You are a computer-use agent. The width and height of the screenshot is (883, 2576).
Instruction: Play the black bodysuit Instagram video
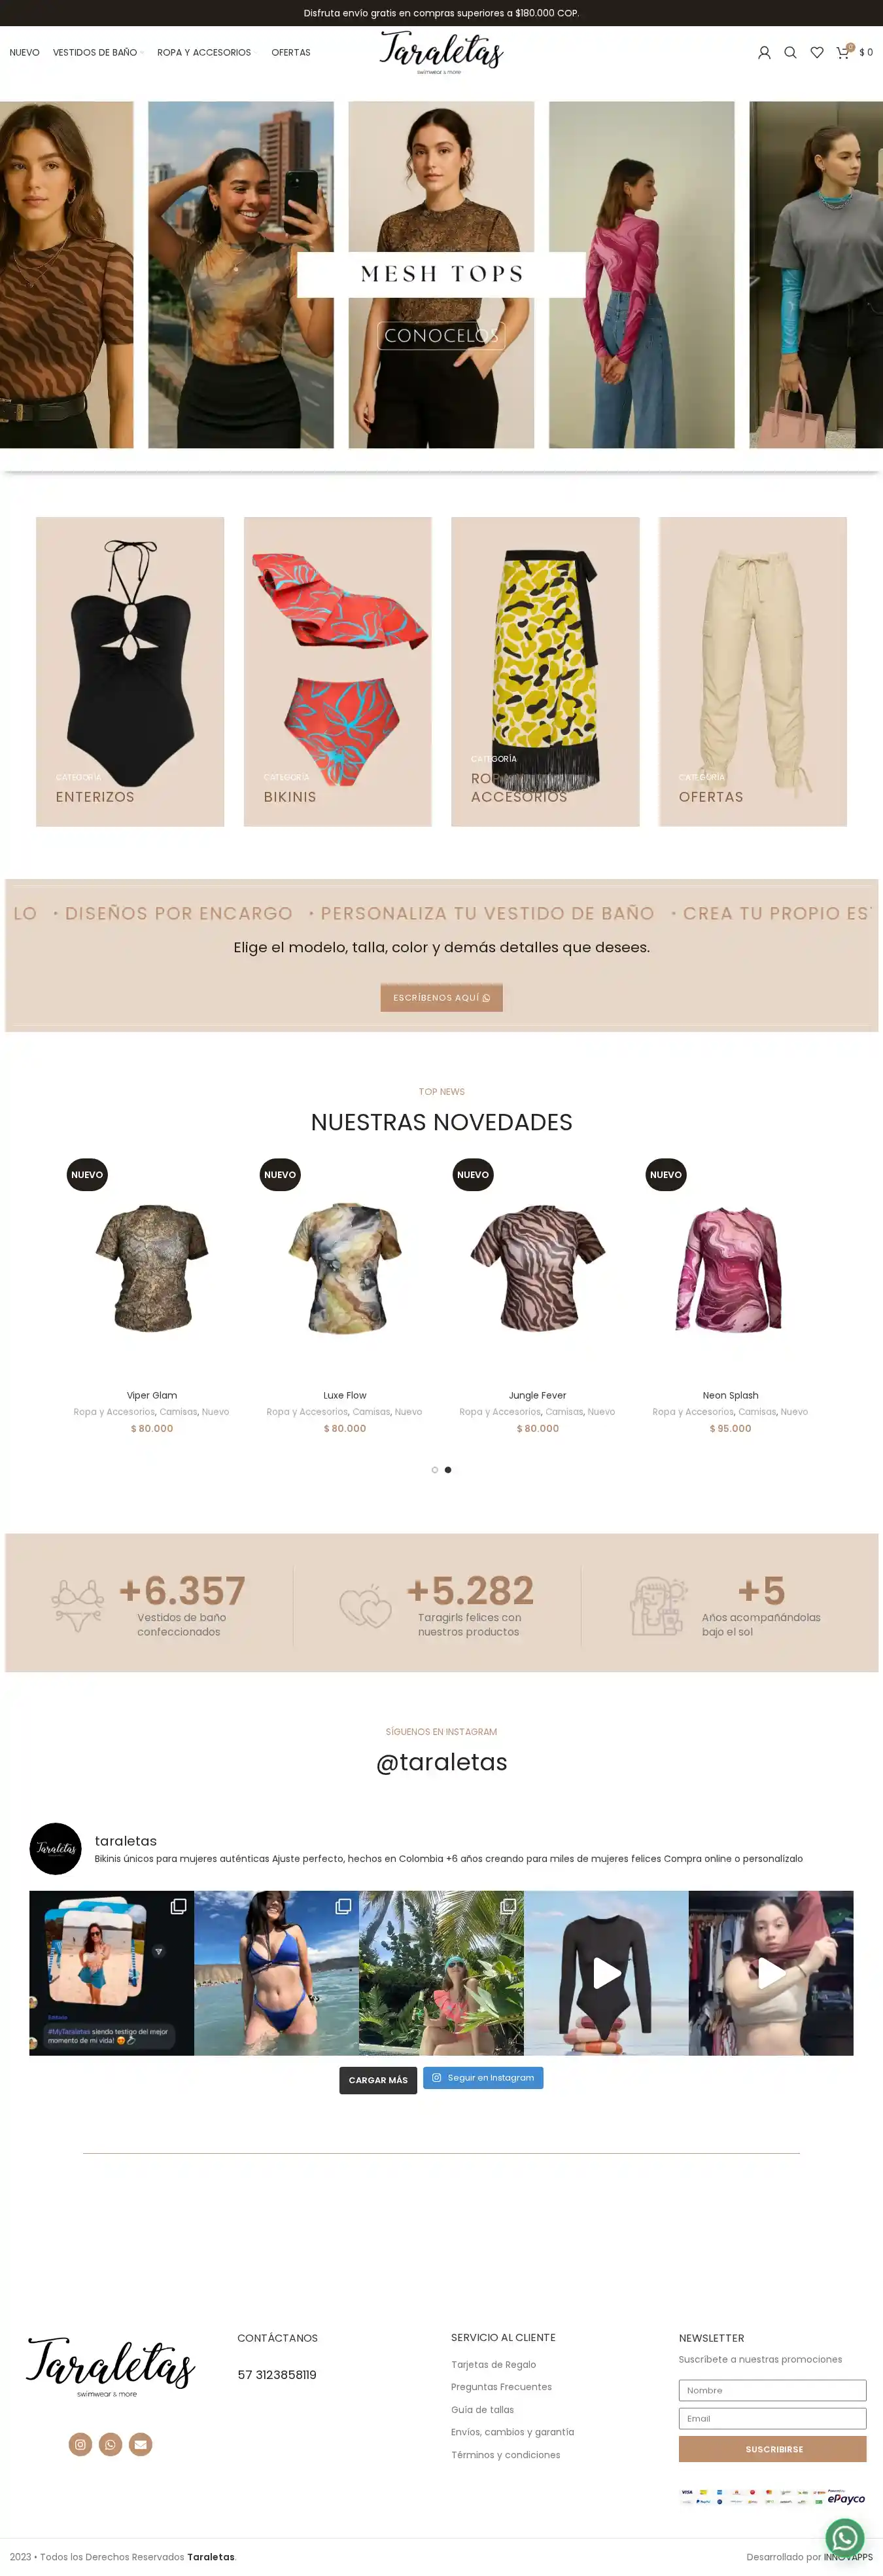pos(606,1973)
